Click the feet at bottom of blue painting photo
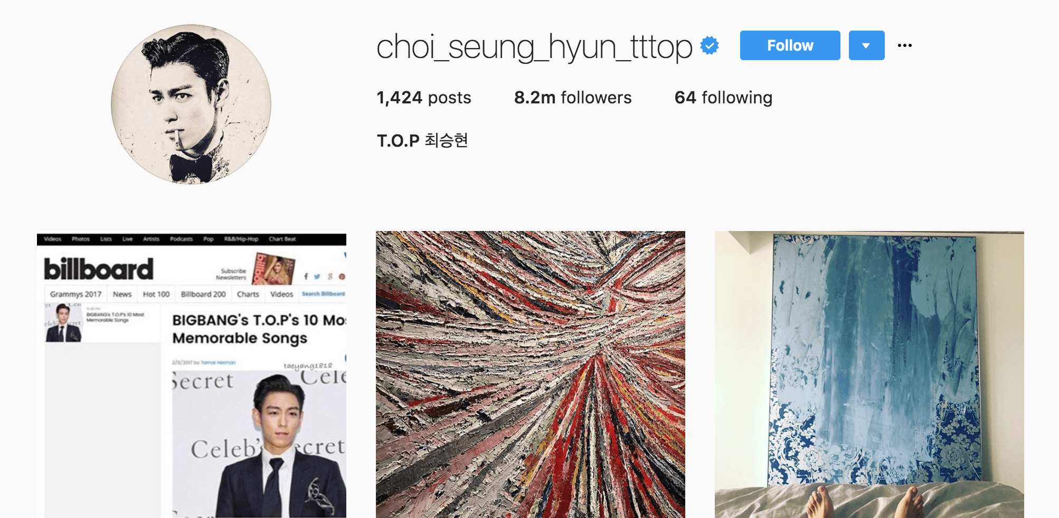Screen dimensions: 1059x518 click(x=866, y=502)
